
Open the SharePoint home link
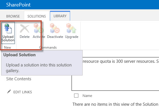tap(18, 5)
